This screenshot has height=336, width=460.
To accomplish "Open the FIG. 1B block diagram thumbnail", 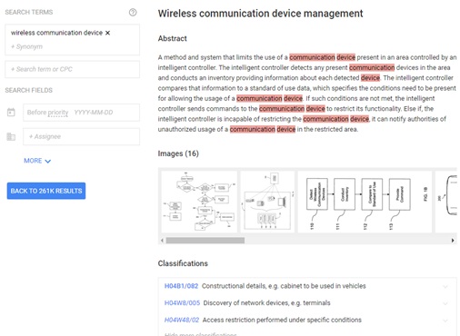I will pos(365,202).
